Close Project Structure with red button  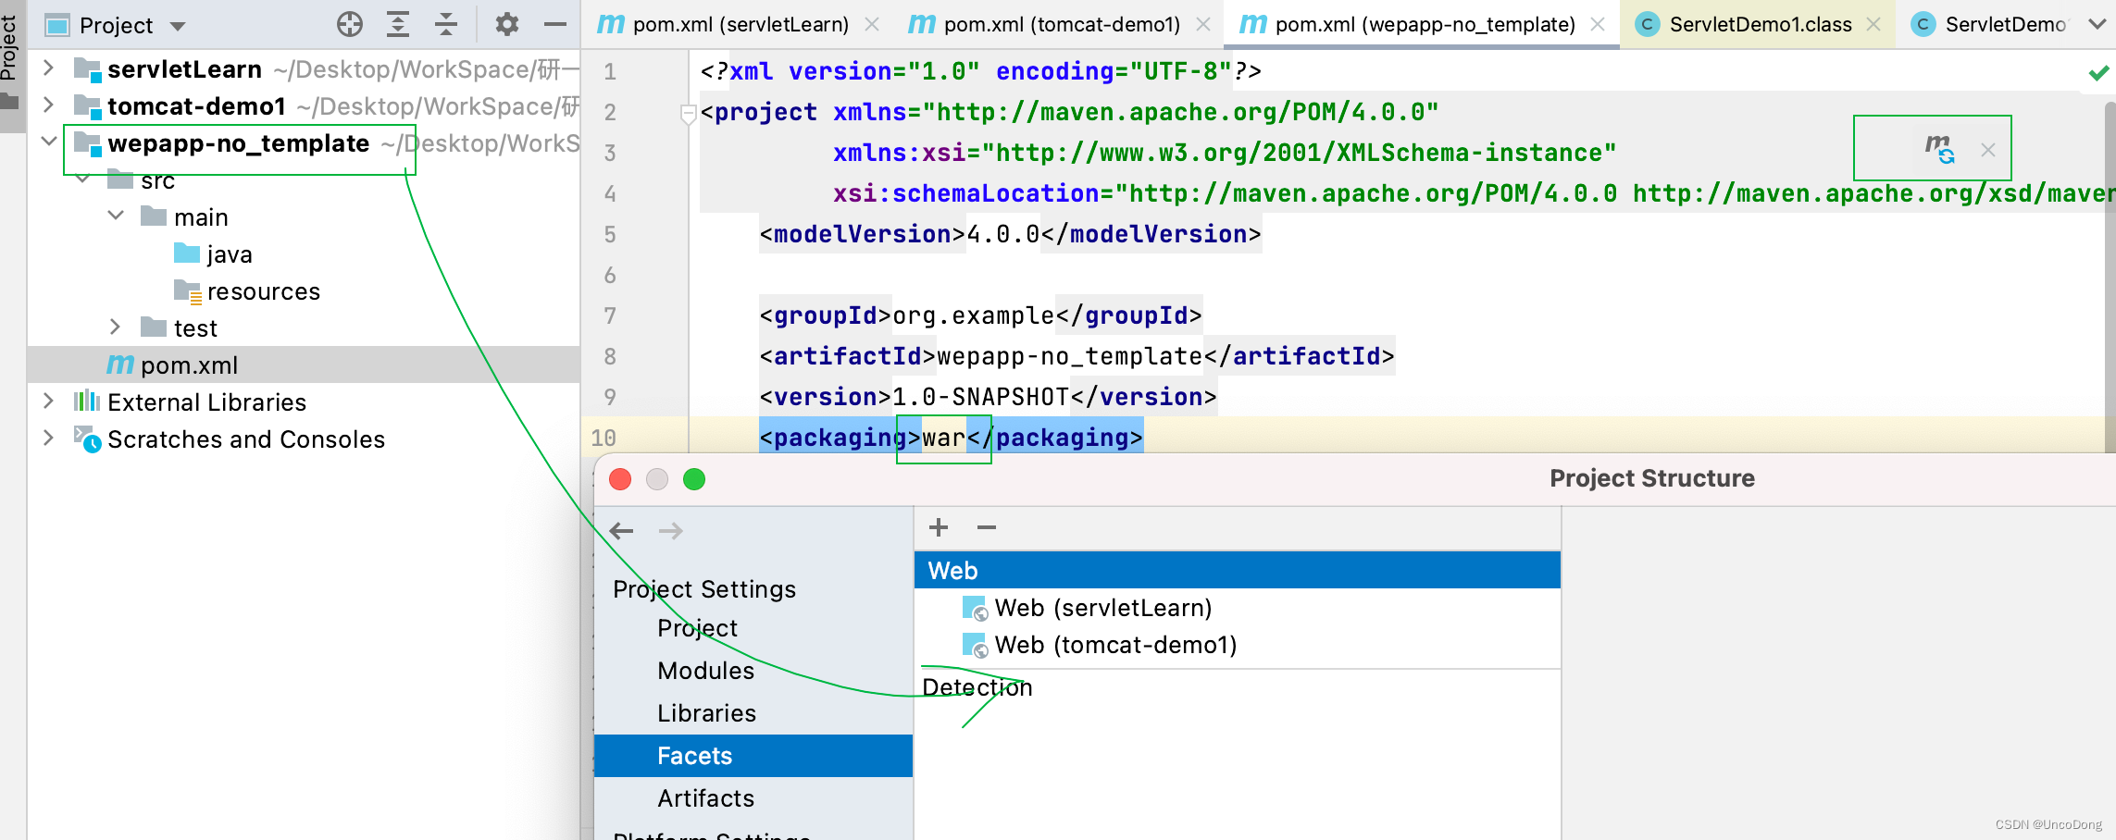click(620, 479)
